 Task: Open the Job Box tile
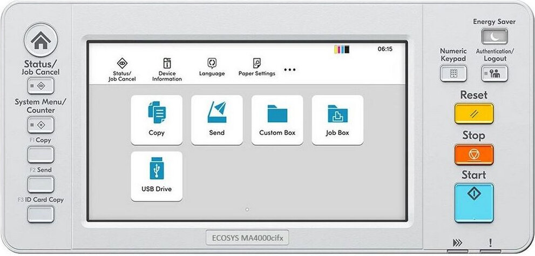[337, 120]
